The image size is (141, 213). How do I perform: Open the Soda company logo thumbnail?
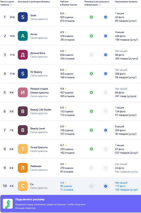[x=23, y=17]
